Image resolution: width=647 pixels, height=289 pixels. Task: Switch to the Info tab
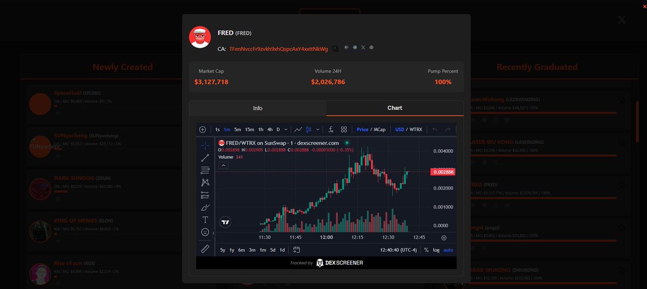(258, 108)
